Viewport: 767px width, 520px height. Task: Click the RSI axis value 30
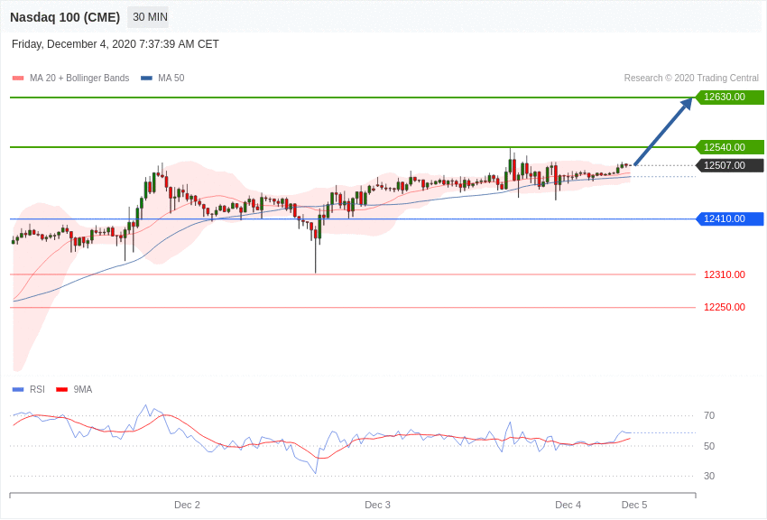tap(709, 476)
